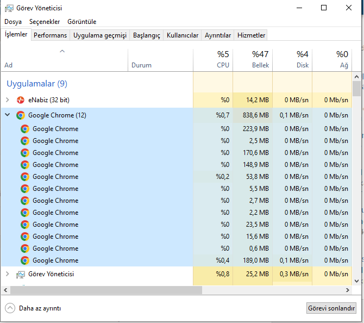
Task: Switch to the Başlangıç tab
Action: click(x=147, y=35)
